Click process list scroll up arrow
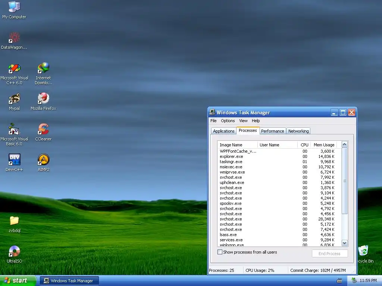This screenshot has width=382, height=286. 344,144
